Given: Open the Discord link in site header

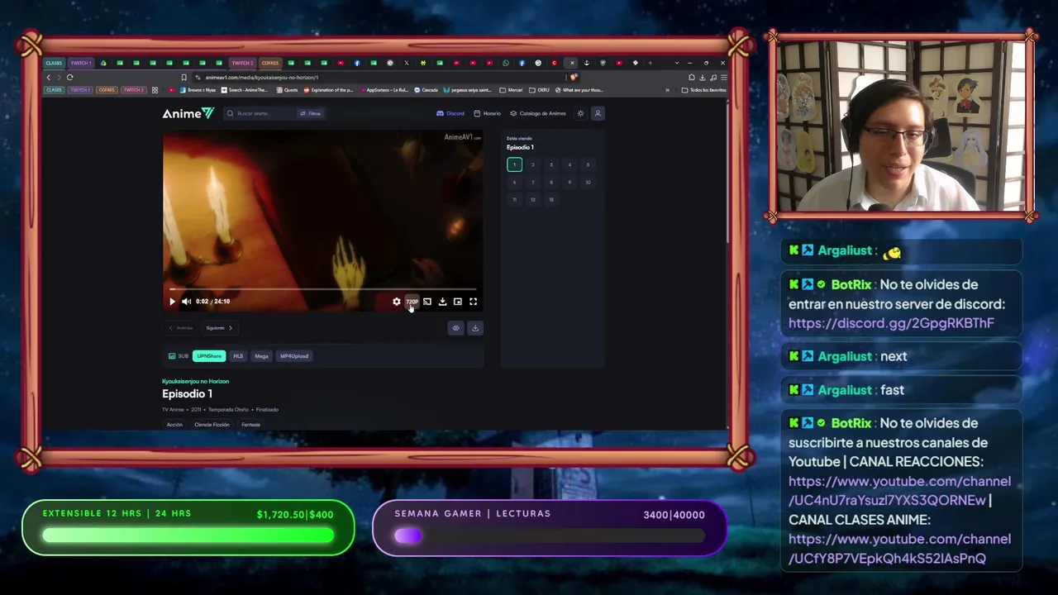Looking at the screenshot, I should [x=450, y=113].
